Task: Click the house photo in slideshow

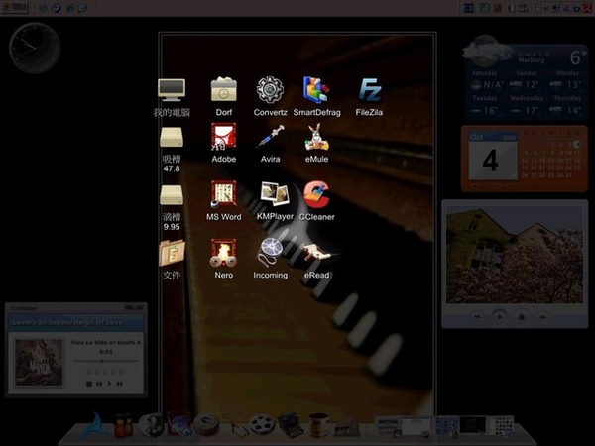Action: [515, 256]
